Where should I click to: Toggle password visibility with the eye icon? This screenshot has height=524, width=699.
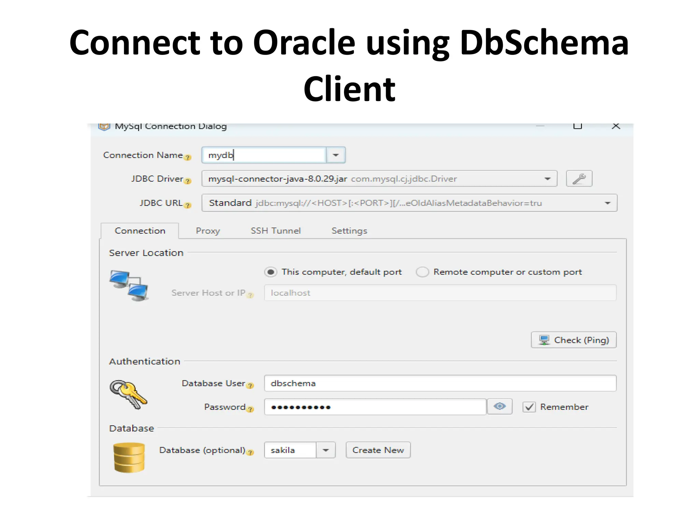pos(500,406)
